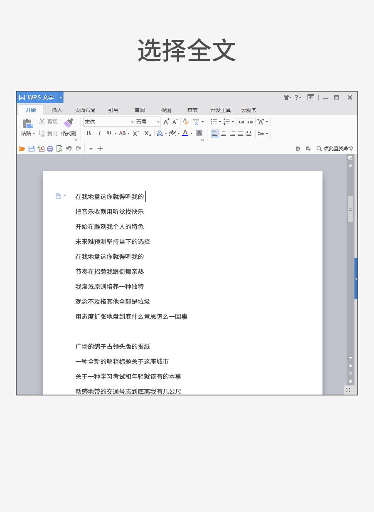This screenshot has height=512, width=374.
Task: Click the highlight color pen swatch
Action: [172, 133]
